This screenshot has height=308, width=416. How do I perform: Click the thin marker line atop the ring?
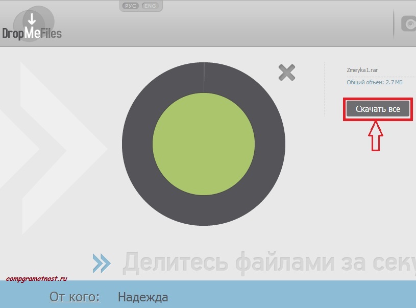(204, 78)
